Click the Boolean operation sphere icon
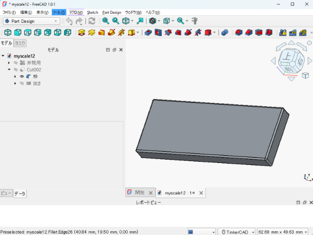 (224, 33)
